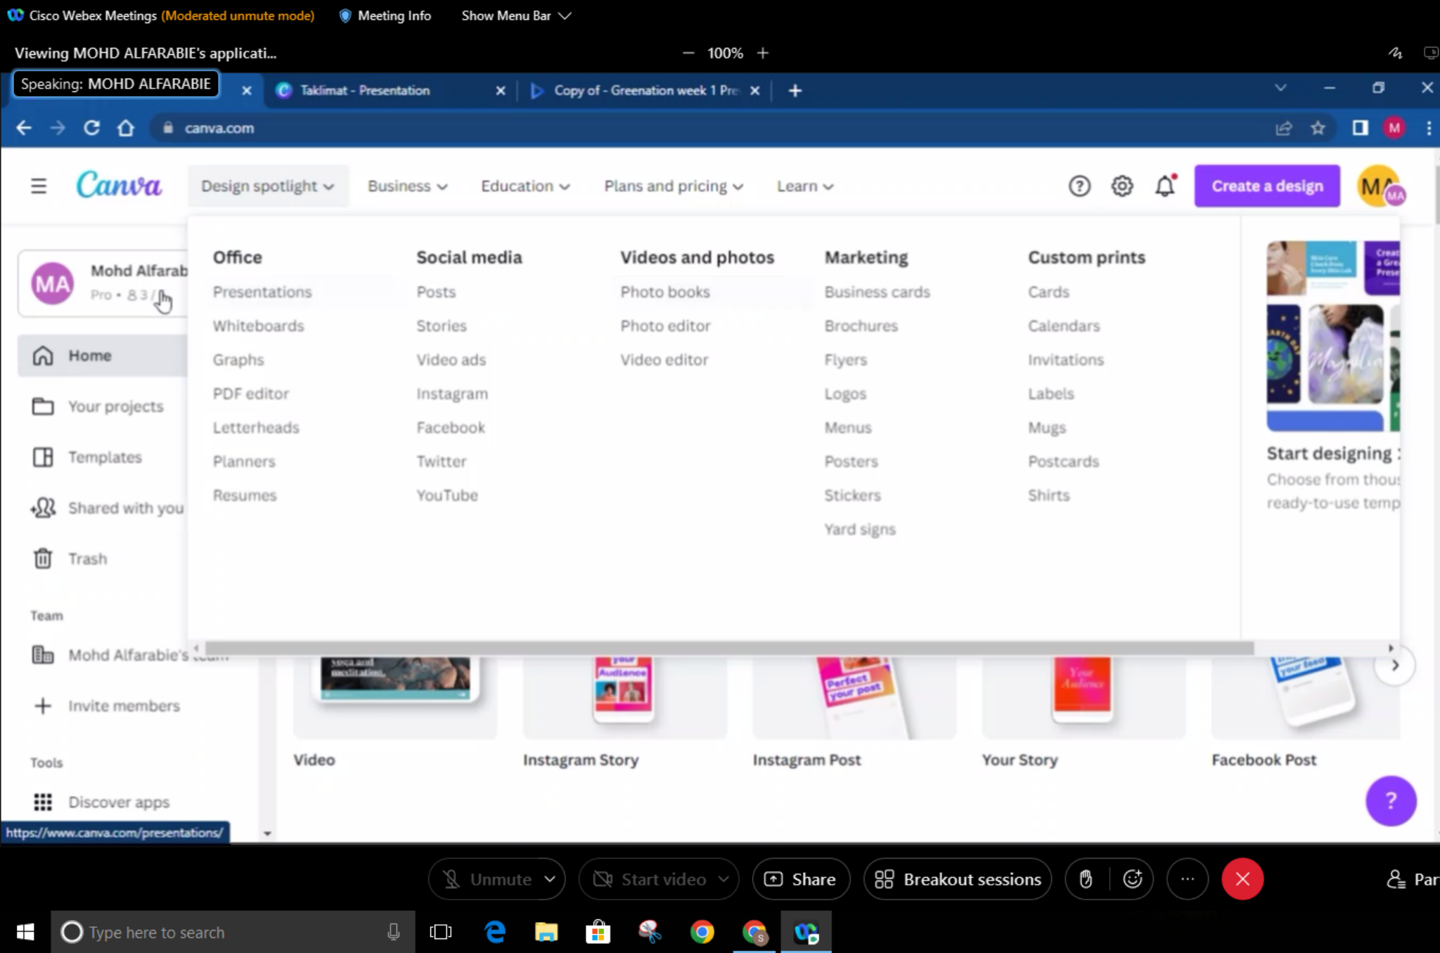The height and width of the screenshot is (953, 1440).
Task: Open the MA account avatar in header
Action: (1380, 186)
